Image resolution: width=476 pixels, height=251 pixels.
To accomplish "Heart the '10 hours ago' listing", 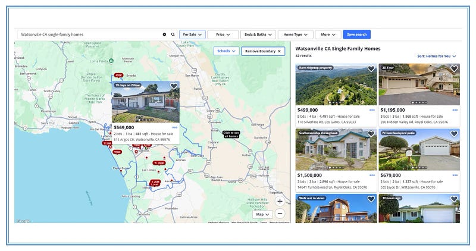I will (454, 199).
